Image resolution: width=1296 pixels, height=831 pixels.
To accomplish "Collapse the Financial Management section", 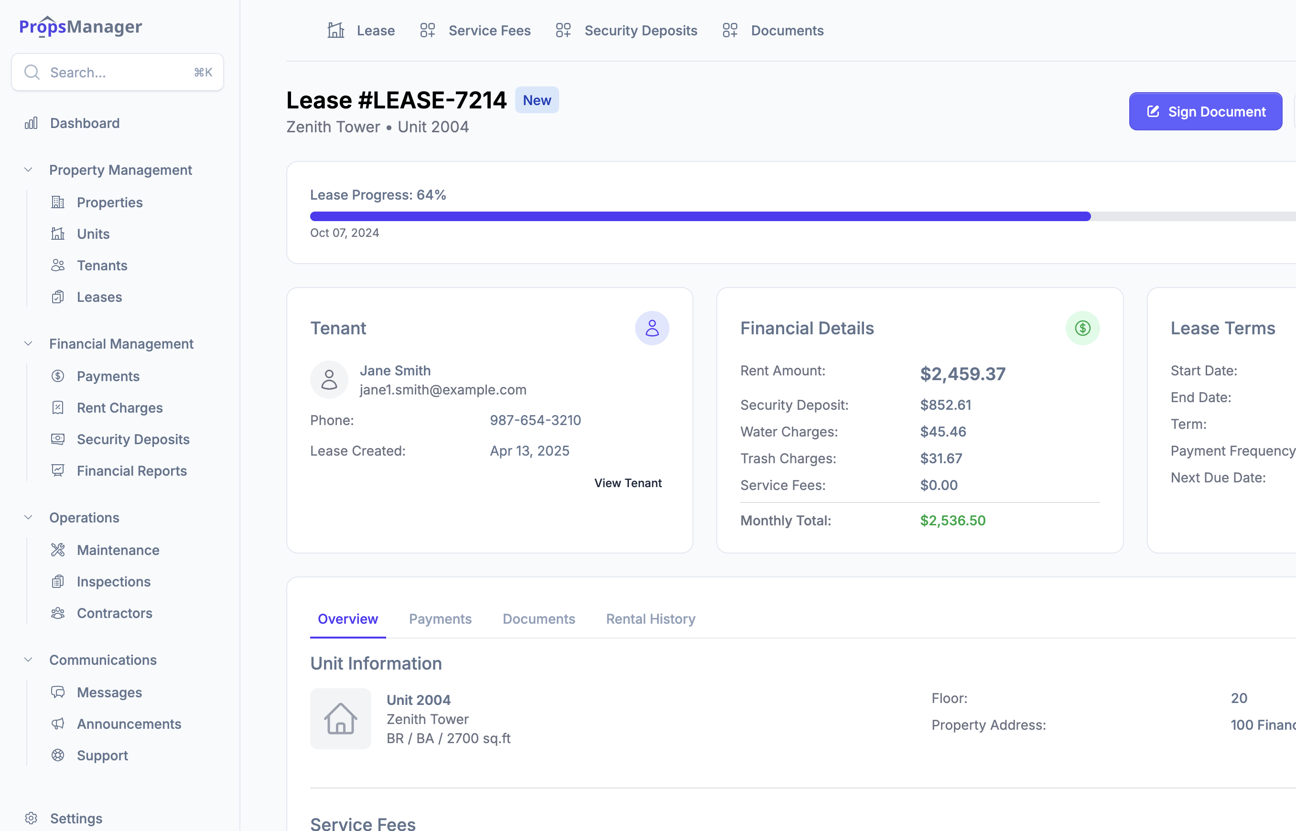I will (28, 344).
